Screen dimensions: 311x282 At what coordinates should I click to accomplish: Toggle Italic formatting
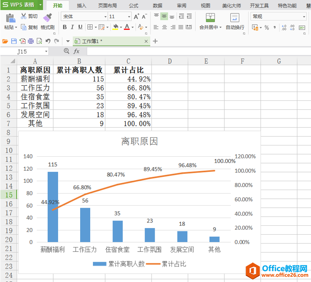pos(73,27)
